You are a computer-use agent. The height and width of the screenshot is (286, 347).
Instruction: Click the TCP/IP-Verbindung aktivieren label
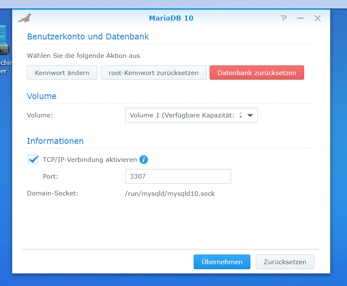pyautogui.click(x=90, y=160)
